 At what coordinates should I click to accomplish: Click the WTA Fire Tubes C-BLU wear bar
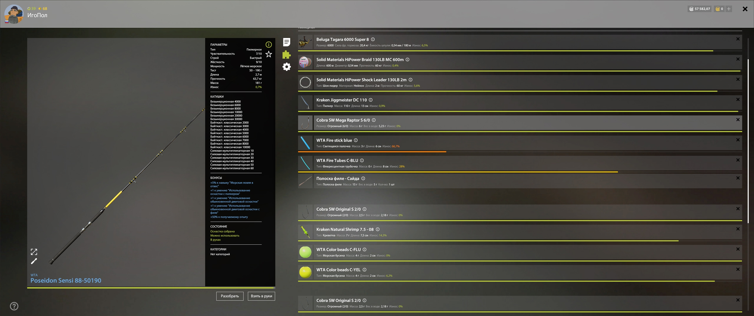520,172
